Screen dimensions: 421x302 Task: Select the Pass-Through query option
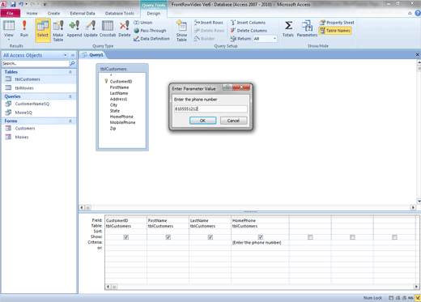[150, 31]
